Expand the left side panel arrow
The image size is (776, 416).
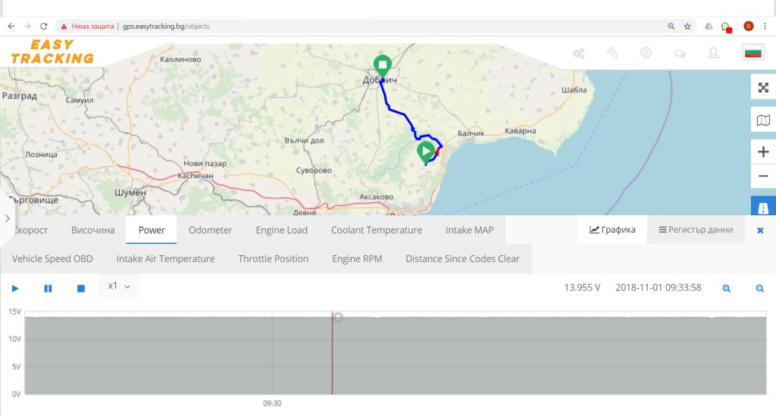pos(7,218)
